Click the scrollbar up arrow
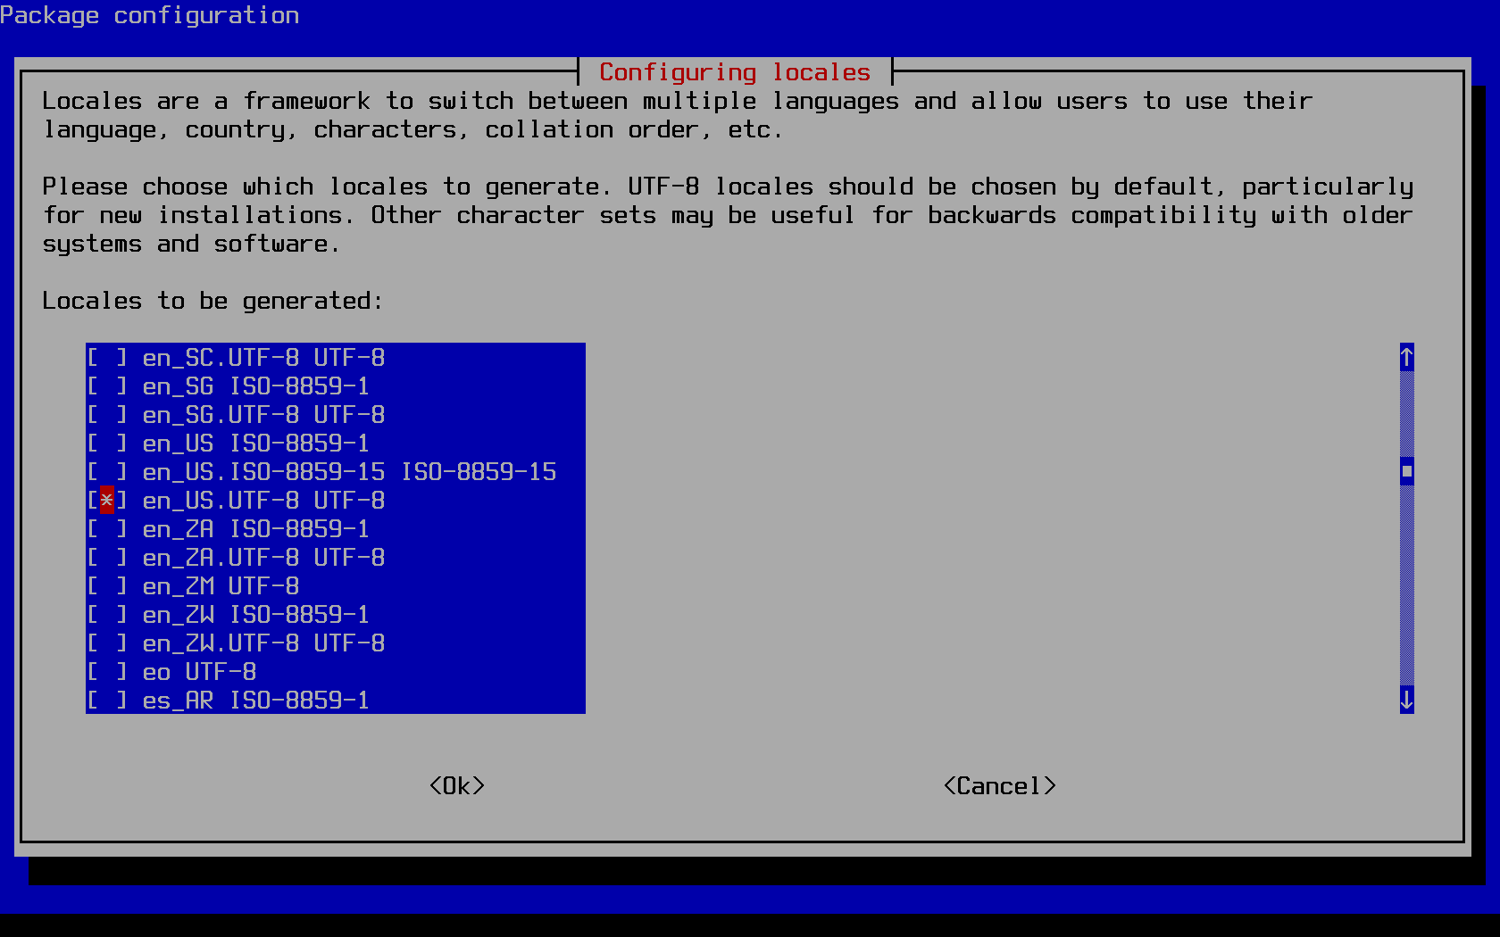Screen dimensions: 1500x937 tap(1406, 357)
